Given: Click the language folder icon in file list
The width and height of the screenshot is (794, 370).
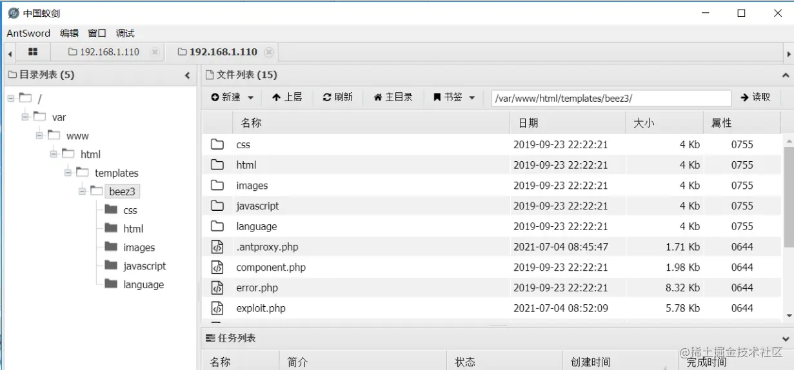Looking at the screenshot, I should (x=217, y=226).
